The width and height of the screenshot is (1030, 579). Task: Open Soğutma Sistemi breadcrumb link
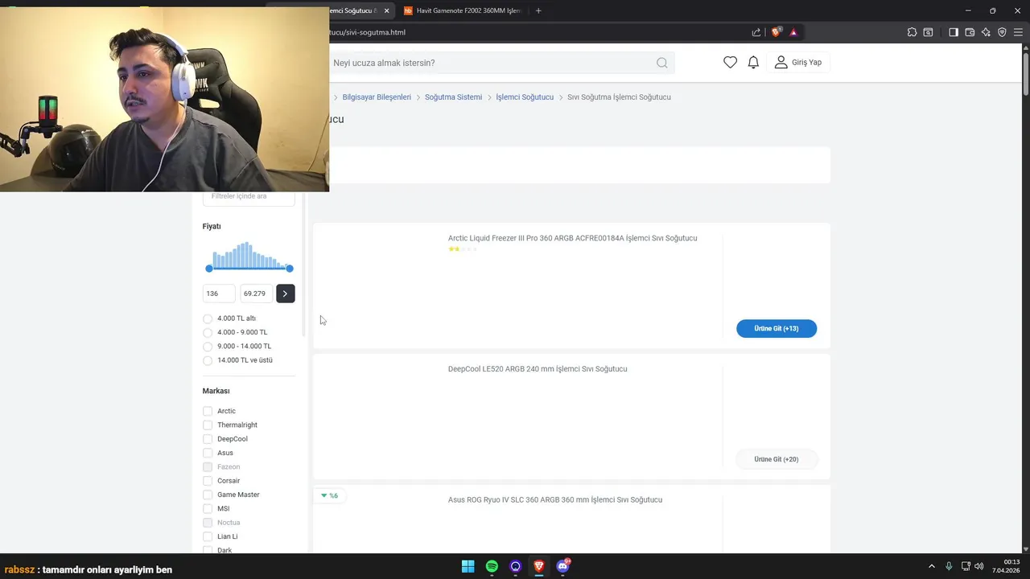(453, 97)
